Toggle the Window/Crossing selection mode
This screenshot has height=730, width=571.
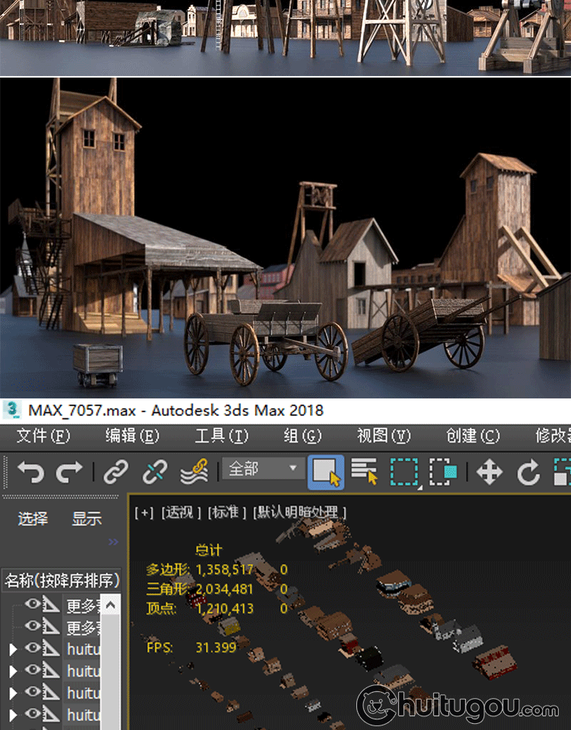click(x=443, y=472)
